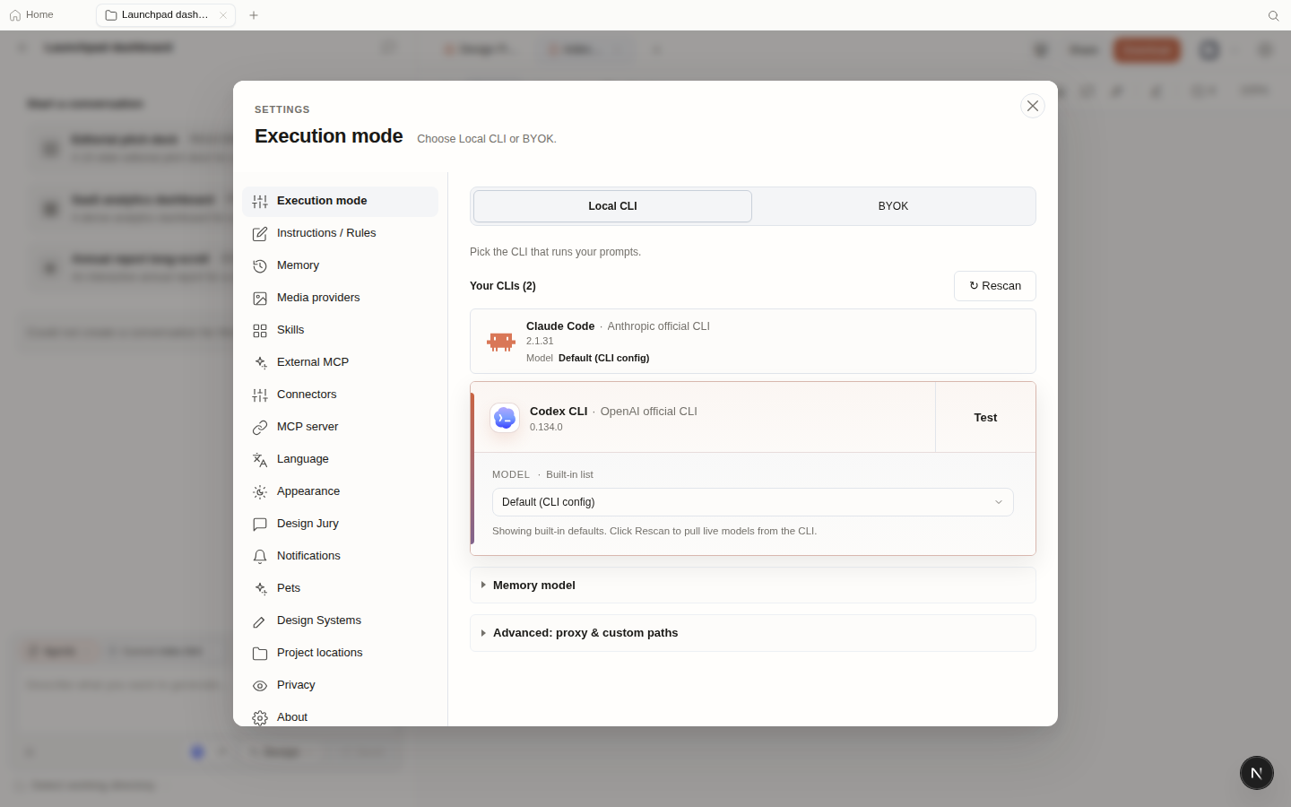Open the Execution mode settings section

click(340, 201)
